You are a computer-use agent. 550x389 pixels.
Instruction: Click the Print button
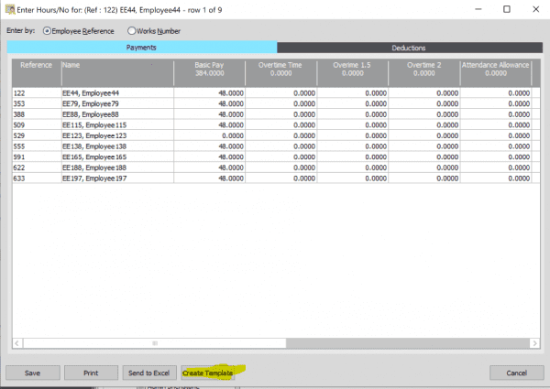[91, 373]
